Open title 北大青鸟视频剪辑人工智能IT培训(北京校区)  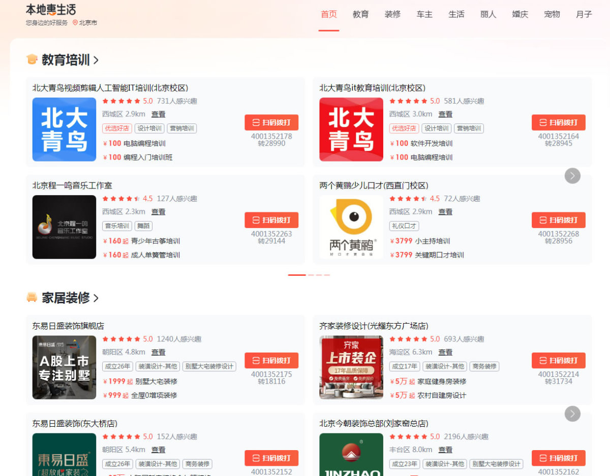[x=110, y=88]
